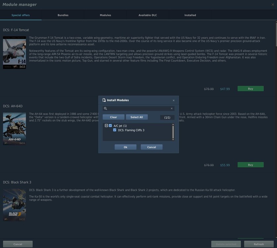Click the Delete selected button
The width and height of the screenshot is (277, 248).
click(226, 244)
